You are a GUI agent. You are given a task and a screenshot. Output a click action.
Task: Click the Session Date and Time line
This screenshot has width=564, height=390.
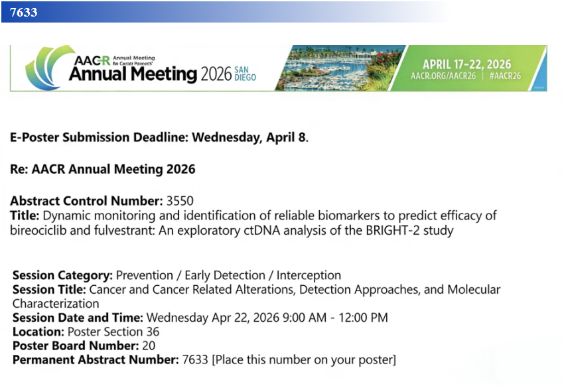coord(199,318)
